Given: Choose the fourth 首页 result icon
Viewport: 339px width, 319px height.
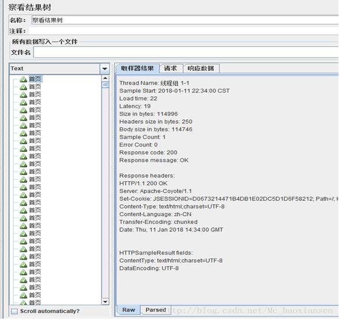Looking at the screenshot, I should click(23, 102).
